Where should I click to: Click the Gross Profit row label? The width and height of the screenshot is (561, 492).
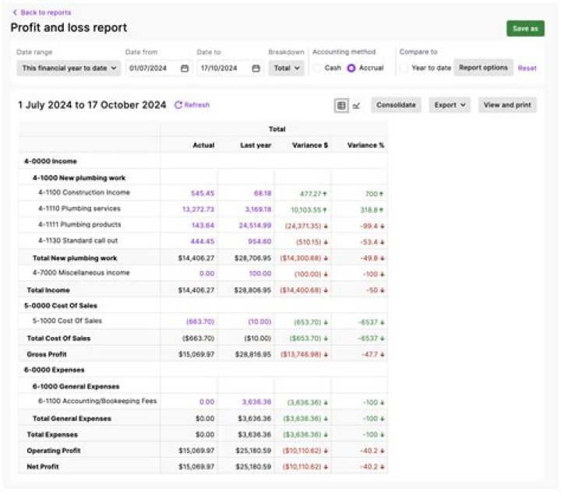click(x=47, y=354)
